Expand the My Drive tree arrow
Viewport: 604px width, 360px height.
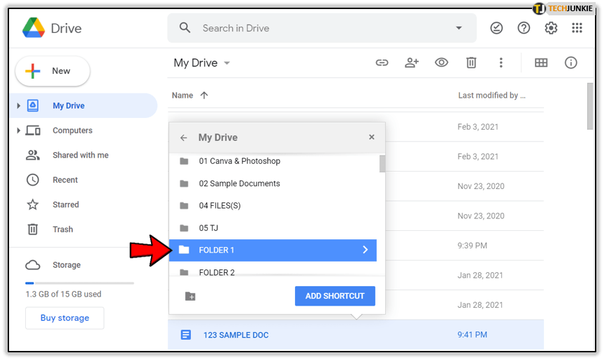click(19, 106)
